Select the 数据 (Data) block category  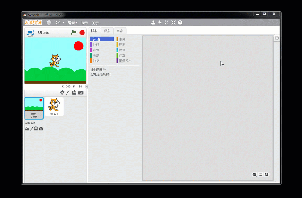pos(102,61)
